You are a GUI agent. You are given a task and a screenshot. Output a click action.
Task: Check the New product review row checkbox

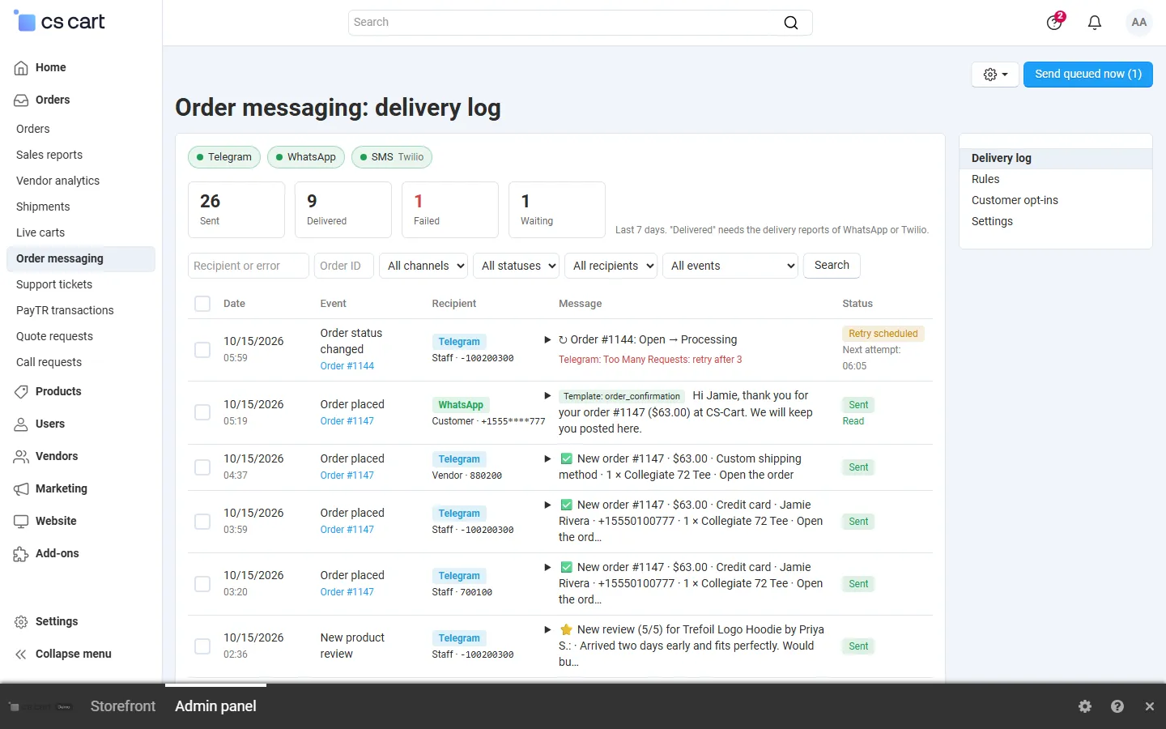pos(202,646)
